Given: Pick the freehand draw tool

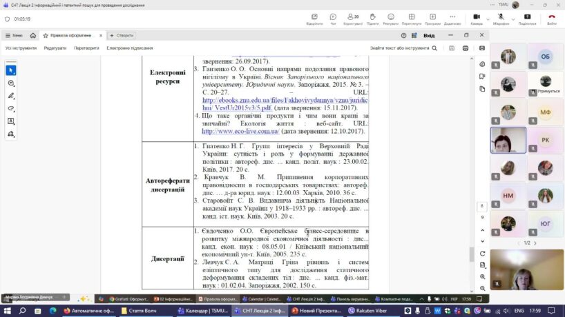Looking at the screenshot, I should 11,108.
